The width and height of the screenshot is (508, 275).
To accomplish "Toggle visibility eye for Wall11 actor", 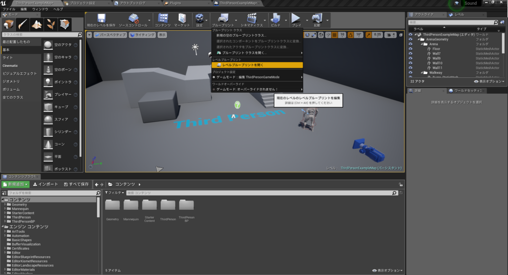I will pyautogui.click(x=410, y=68).
